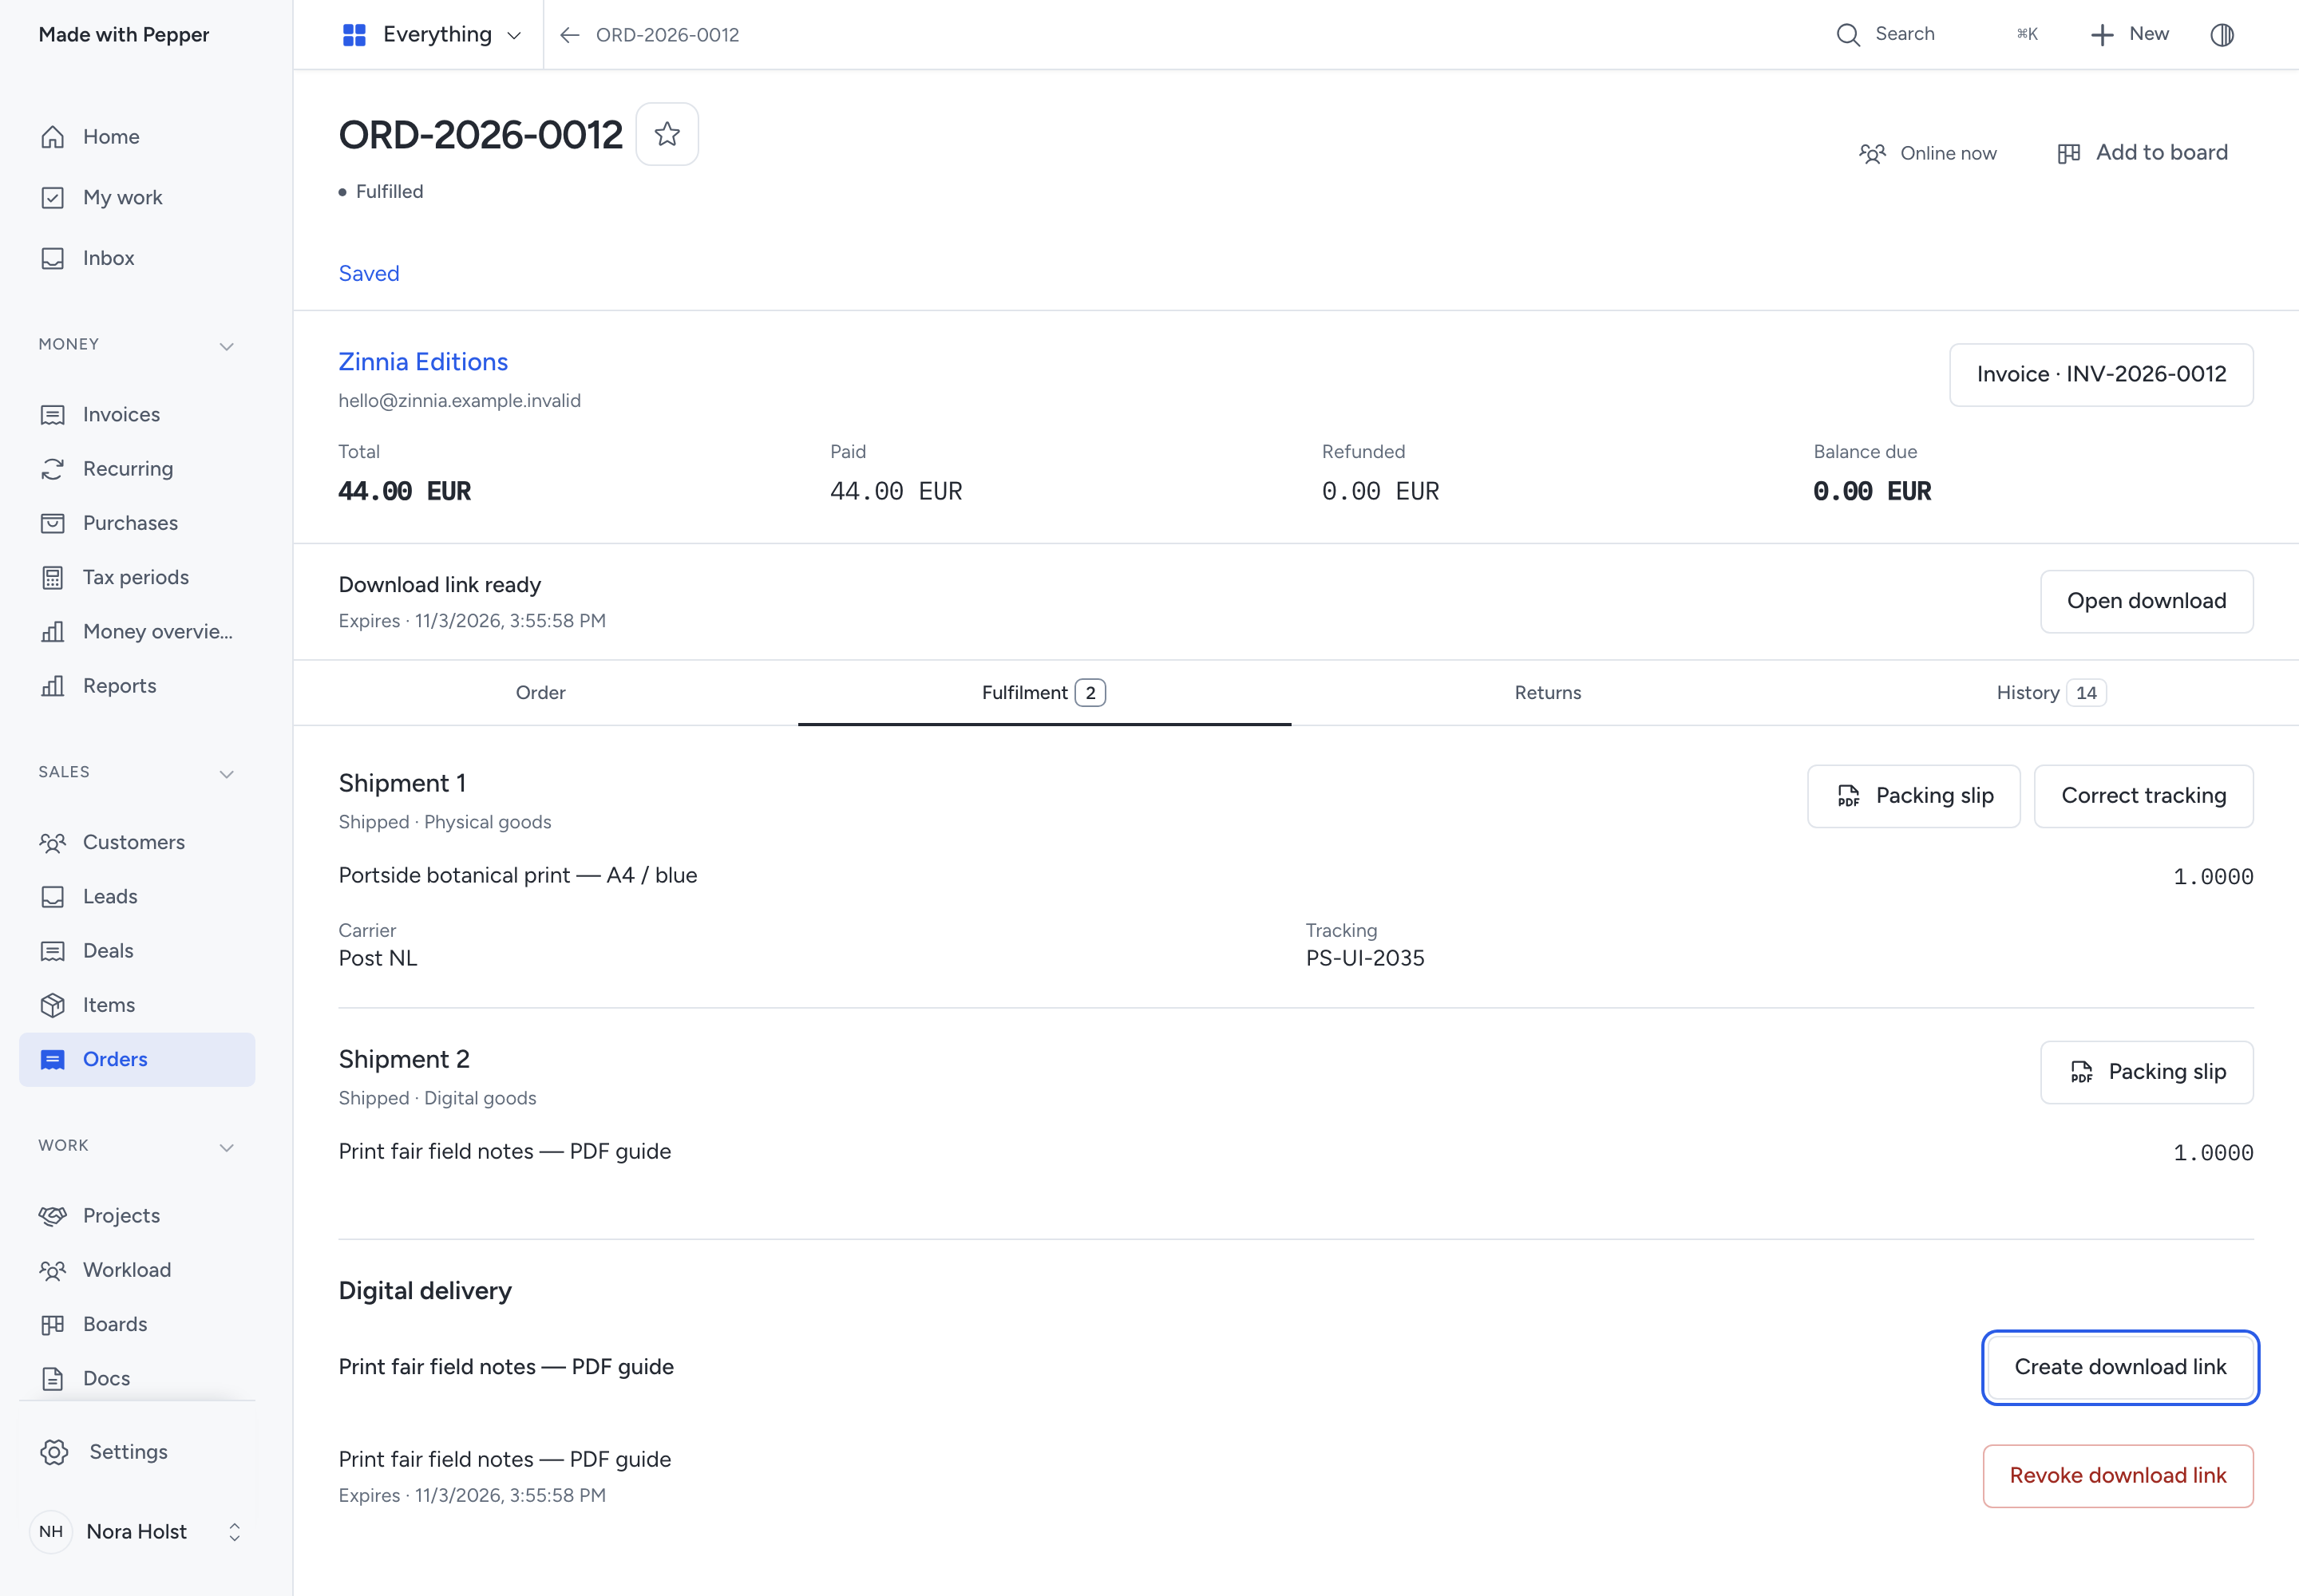Switch to the Order tab
Viewport: 2299px width, 1596px height.
pyautogui.click(x=540, y=693)
